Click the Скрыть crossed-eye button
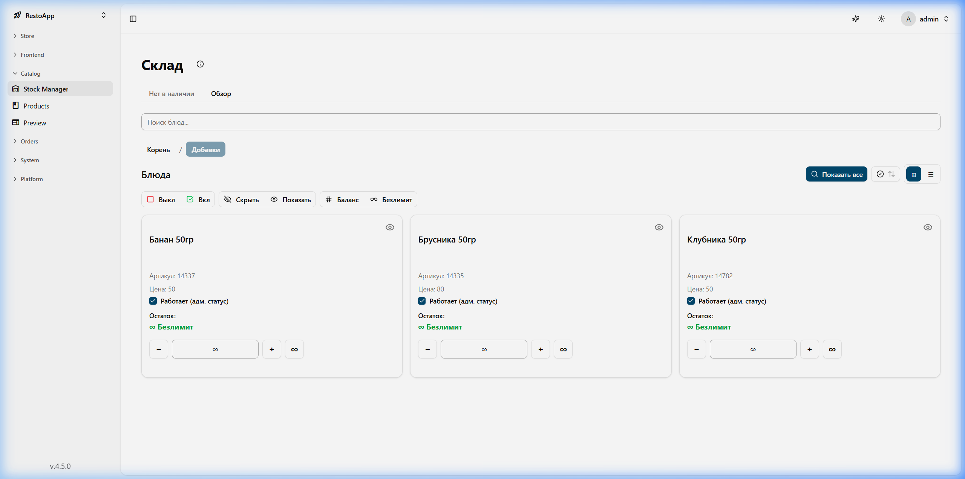965x479 pixels. tap(242, 200)
